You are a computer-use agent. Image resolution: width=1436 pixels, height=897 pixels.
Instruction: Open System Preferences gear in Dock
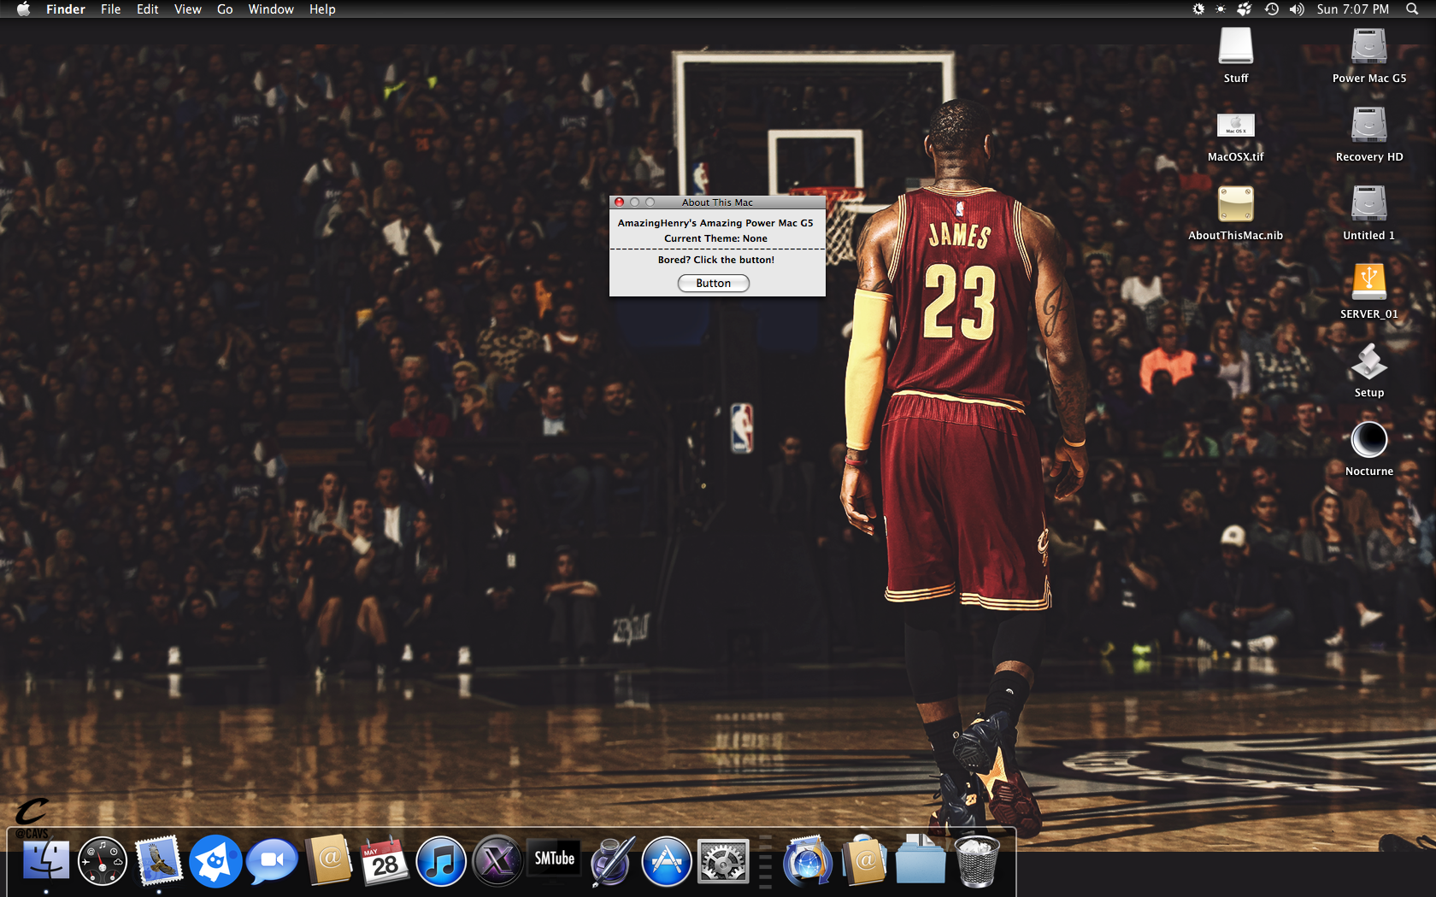723,860
